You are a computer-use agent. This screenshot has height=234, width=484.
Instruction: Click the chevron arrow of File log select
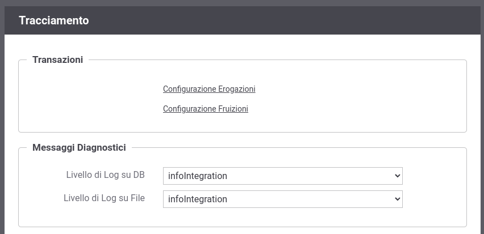click(x=397, y=199)
